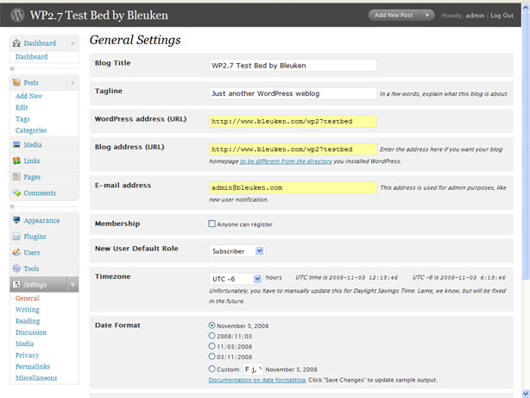Viewport: 530px width, 398px height.
Task: Open the Tools menu in sidebar
Action: [31, 268]
